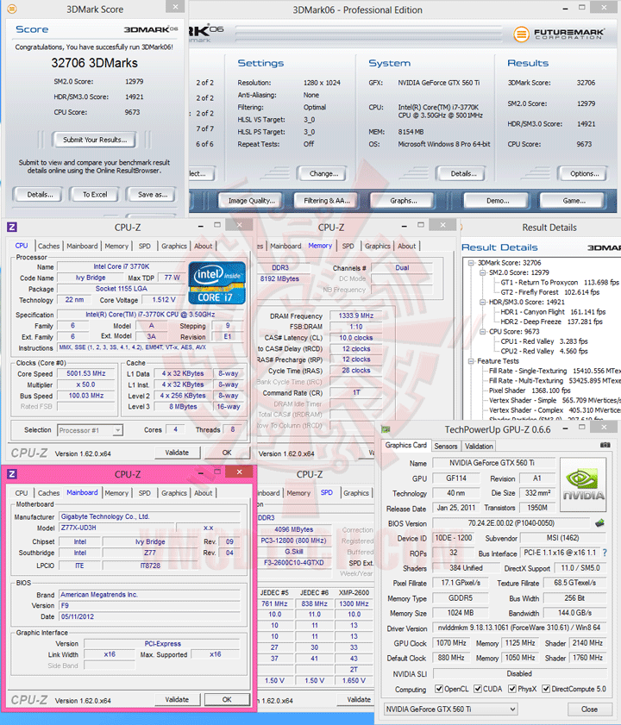
Task: Switch to the Sensors tab in GPU-Z
Action: click(x=446, y=447)
